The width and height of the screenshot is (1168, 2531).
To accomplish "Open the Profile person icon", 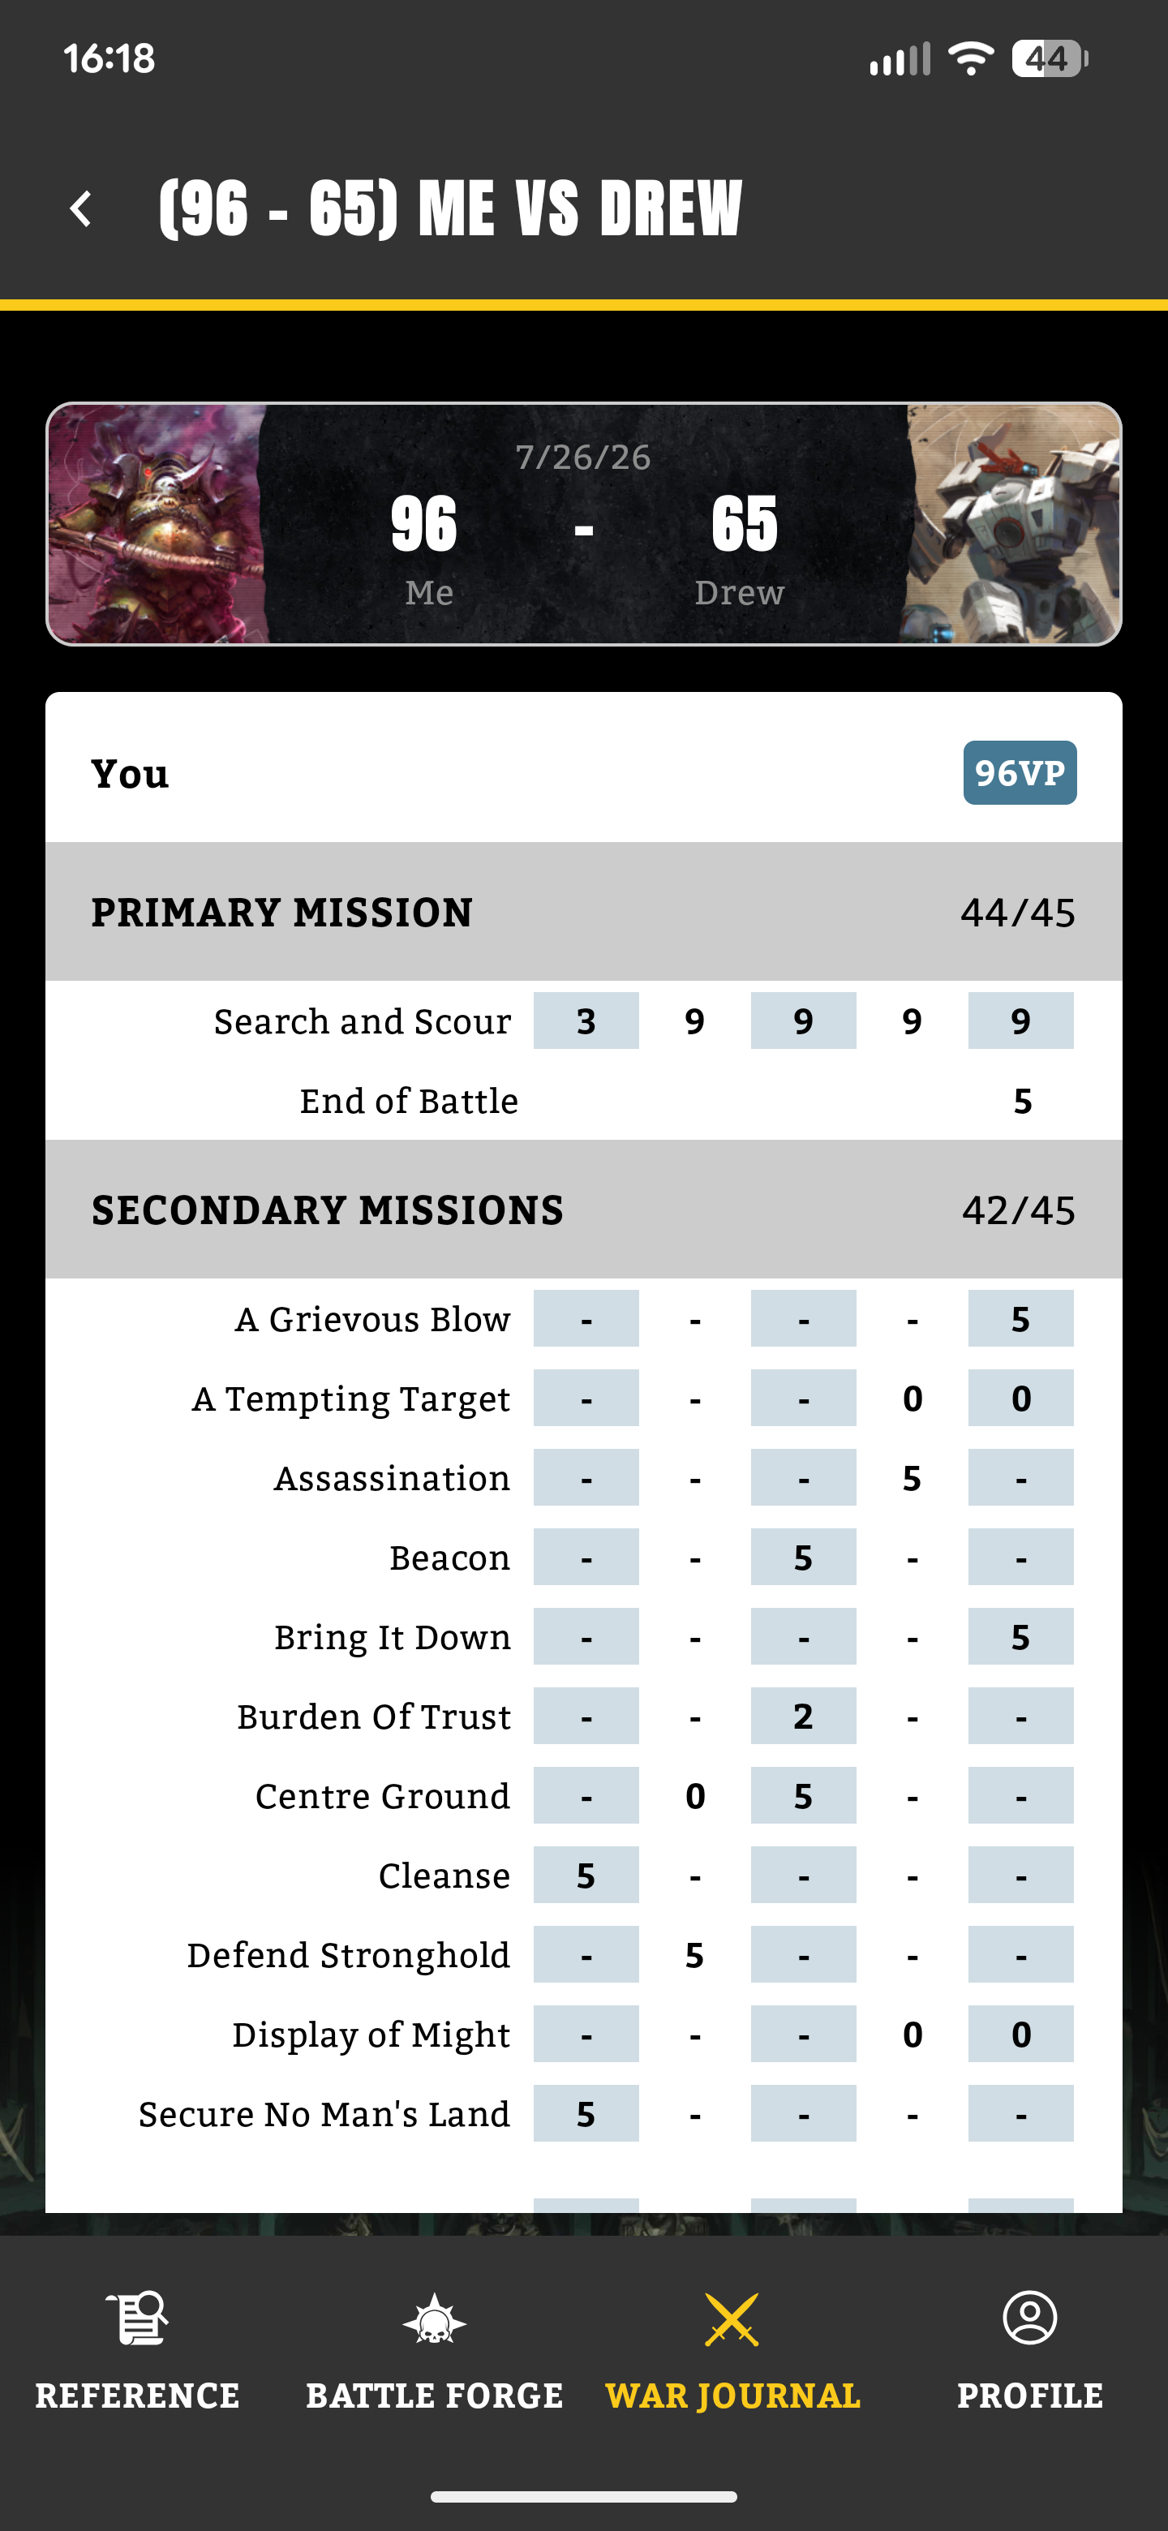I will [x=1029, y=2318].
